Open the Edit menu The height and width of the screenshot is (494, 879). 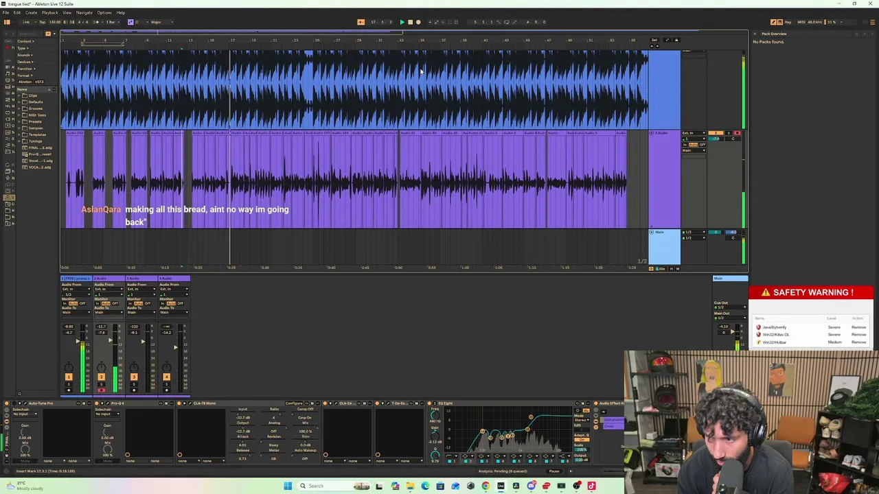(17, 12)
